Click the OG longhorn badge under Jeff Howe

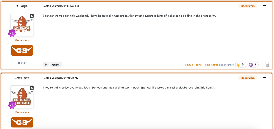(22, 122)
